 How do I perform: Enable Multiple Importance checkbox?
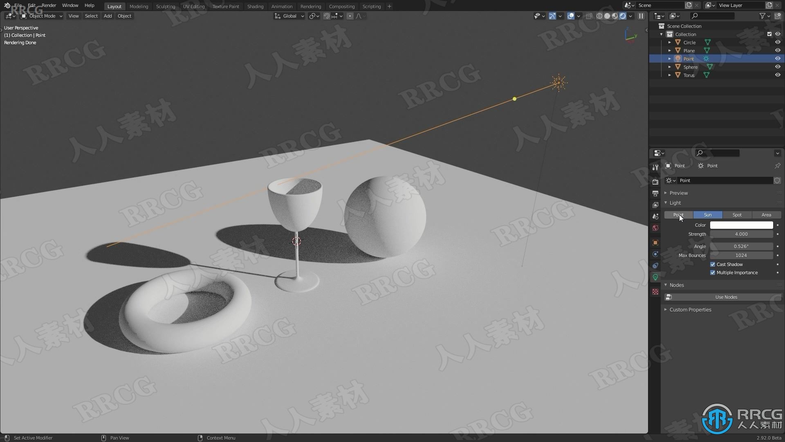[x=713, y=272]
